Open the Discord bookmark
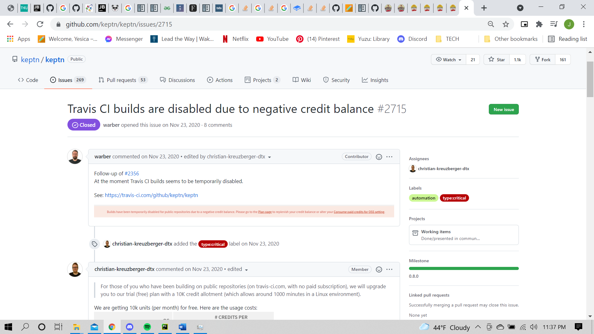The image size is (594, 334). tap(412, 39)
